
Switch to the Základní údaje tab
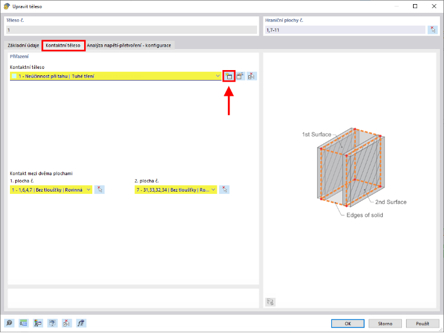[23, 46]
